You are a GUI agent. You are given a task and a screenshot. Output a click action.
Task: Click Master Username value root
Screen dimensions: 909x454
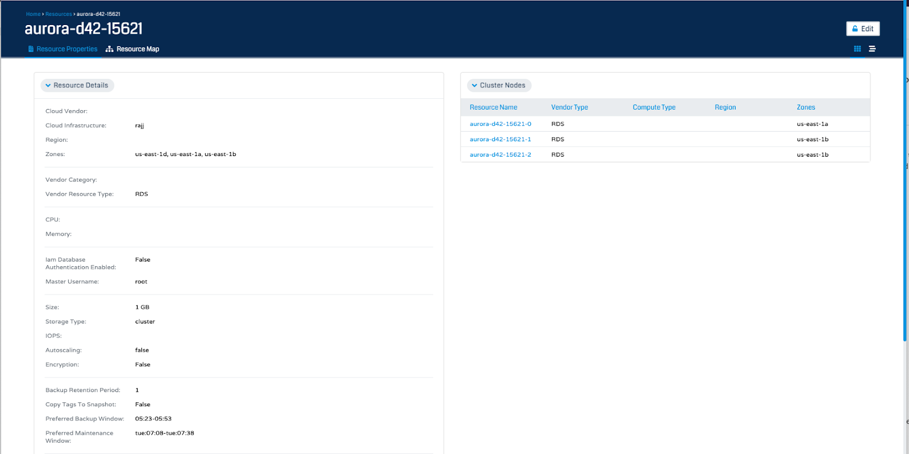point(141,281)
